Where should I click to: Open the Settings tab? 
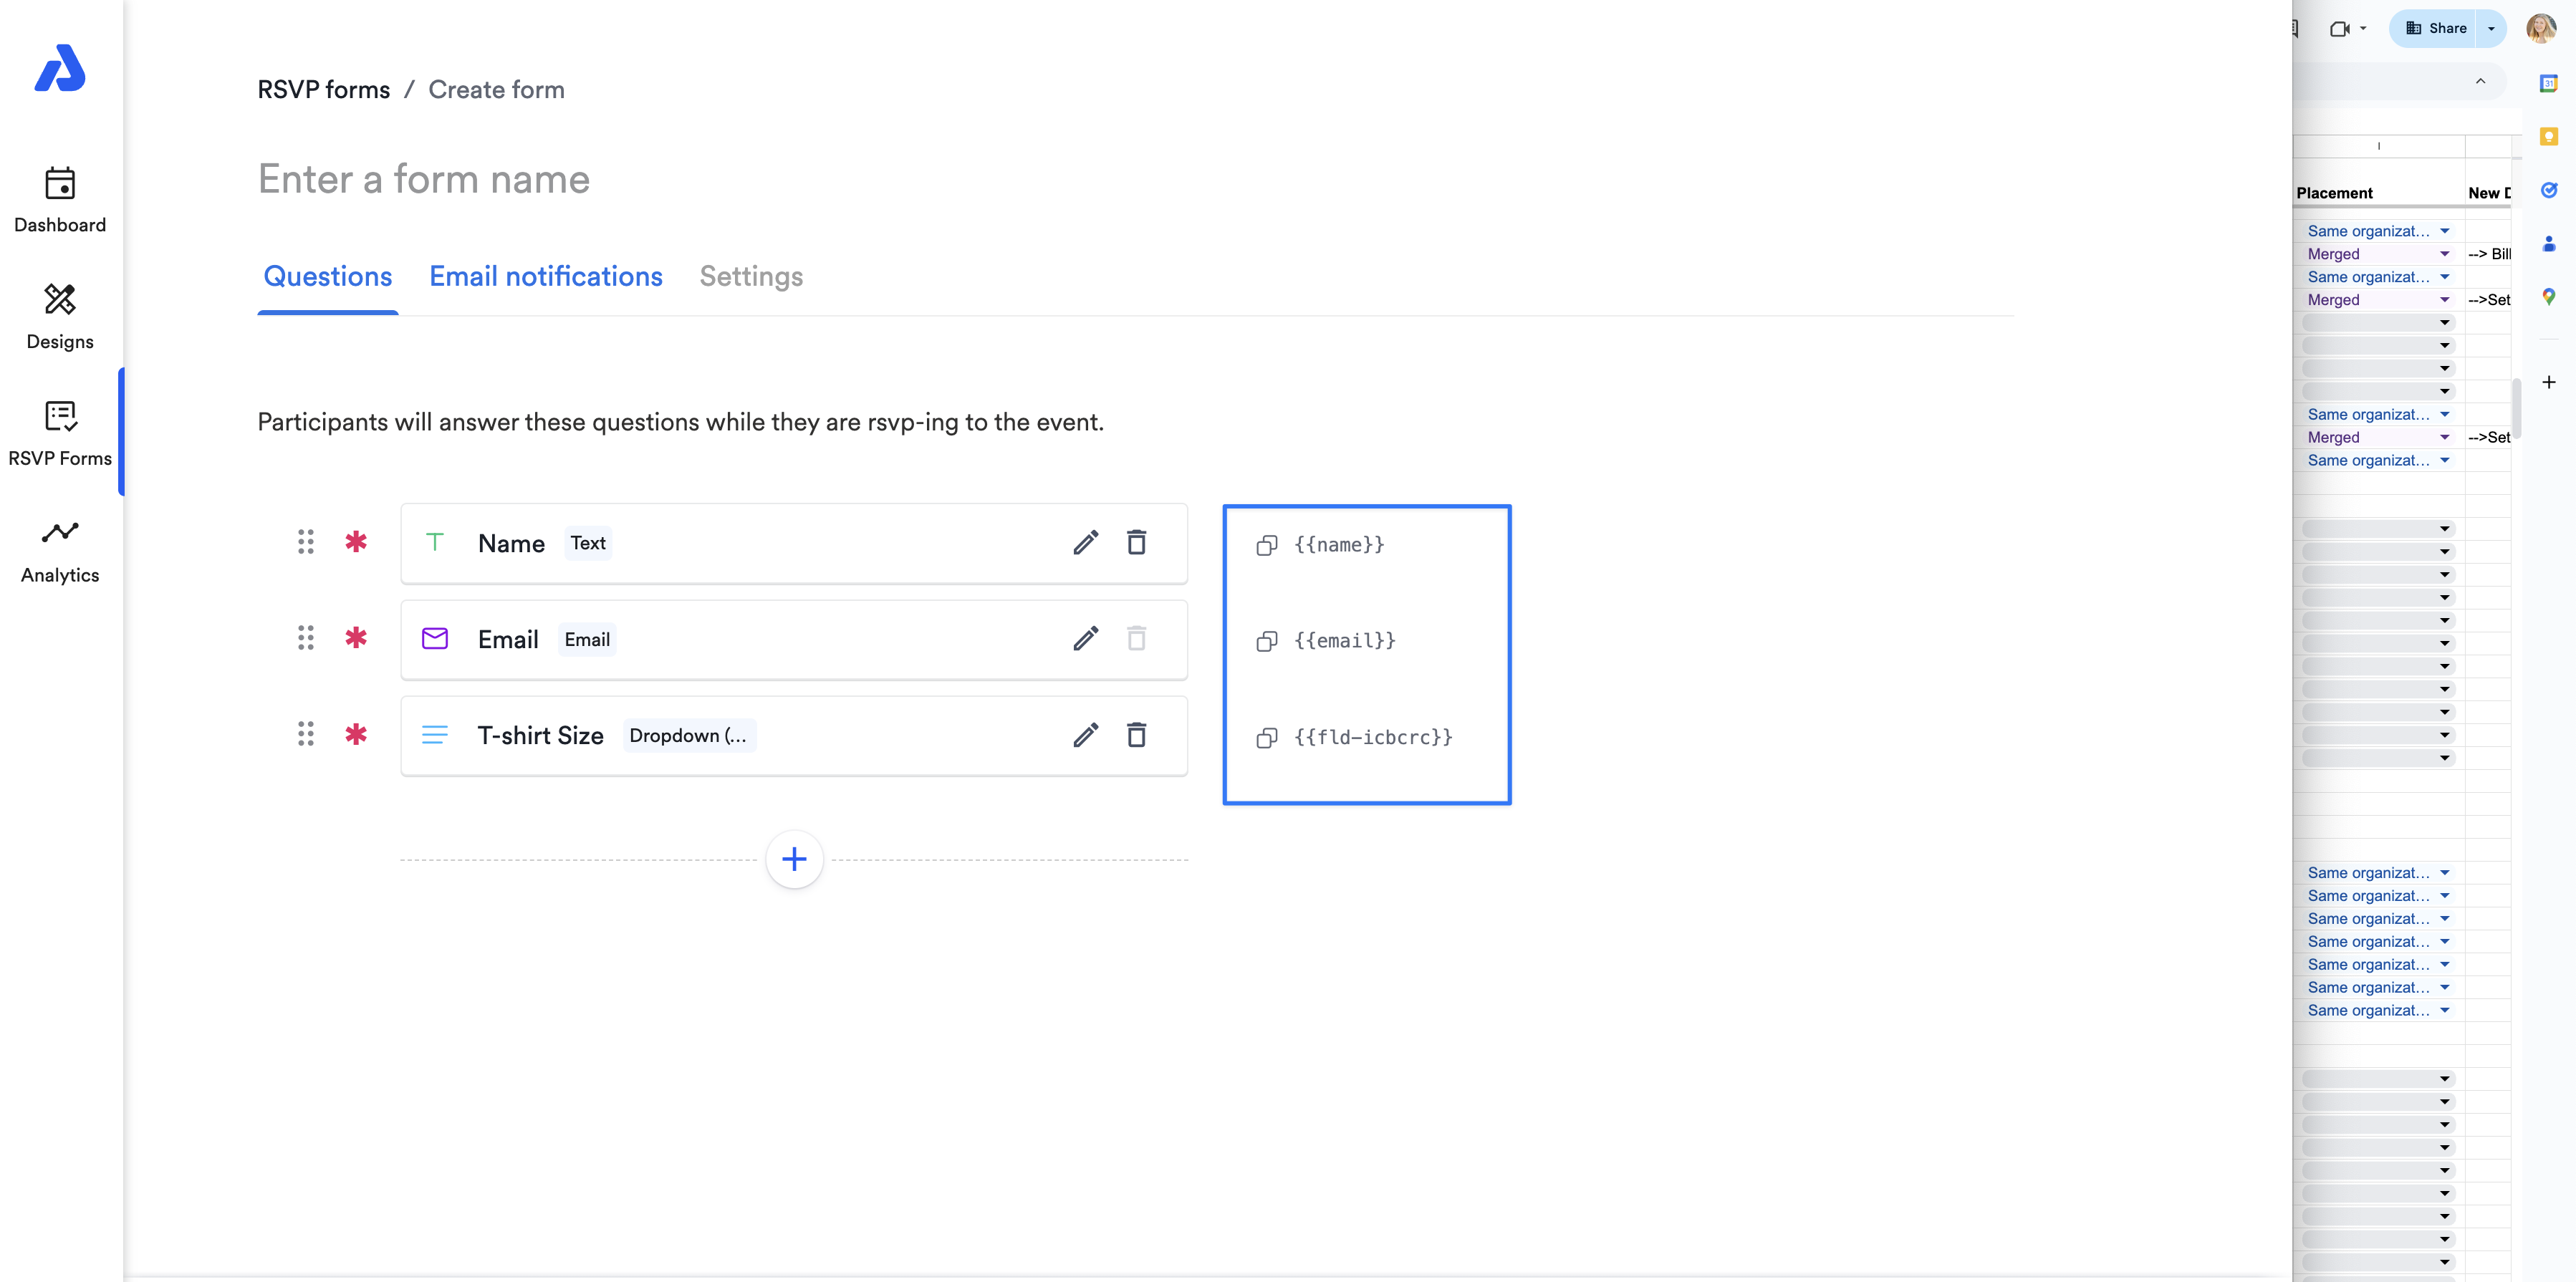[x=750, y=276]
